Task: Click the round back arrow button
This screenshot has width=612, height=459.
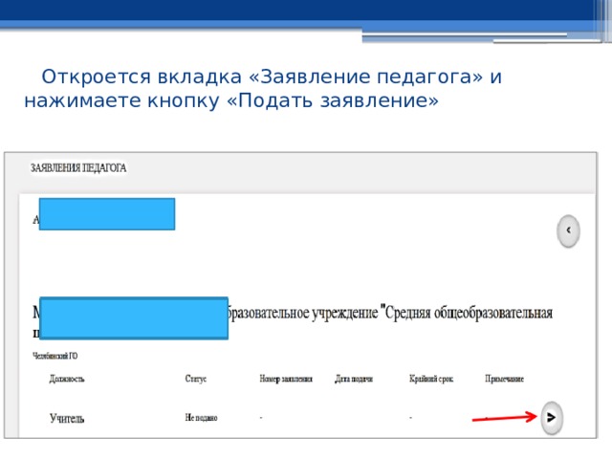Action: (x=568, y=230)
